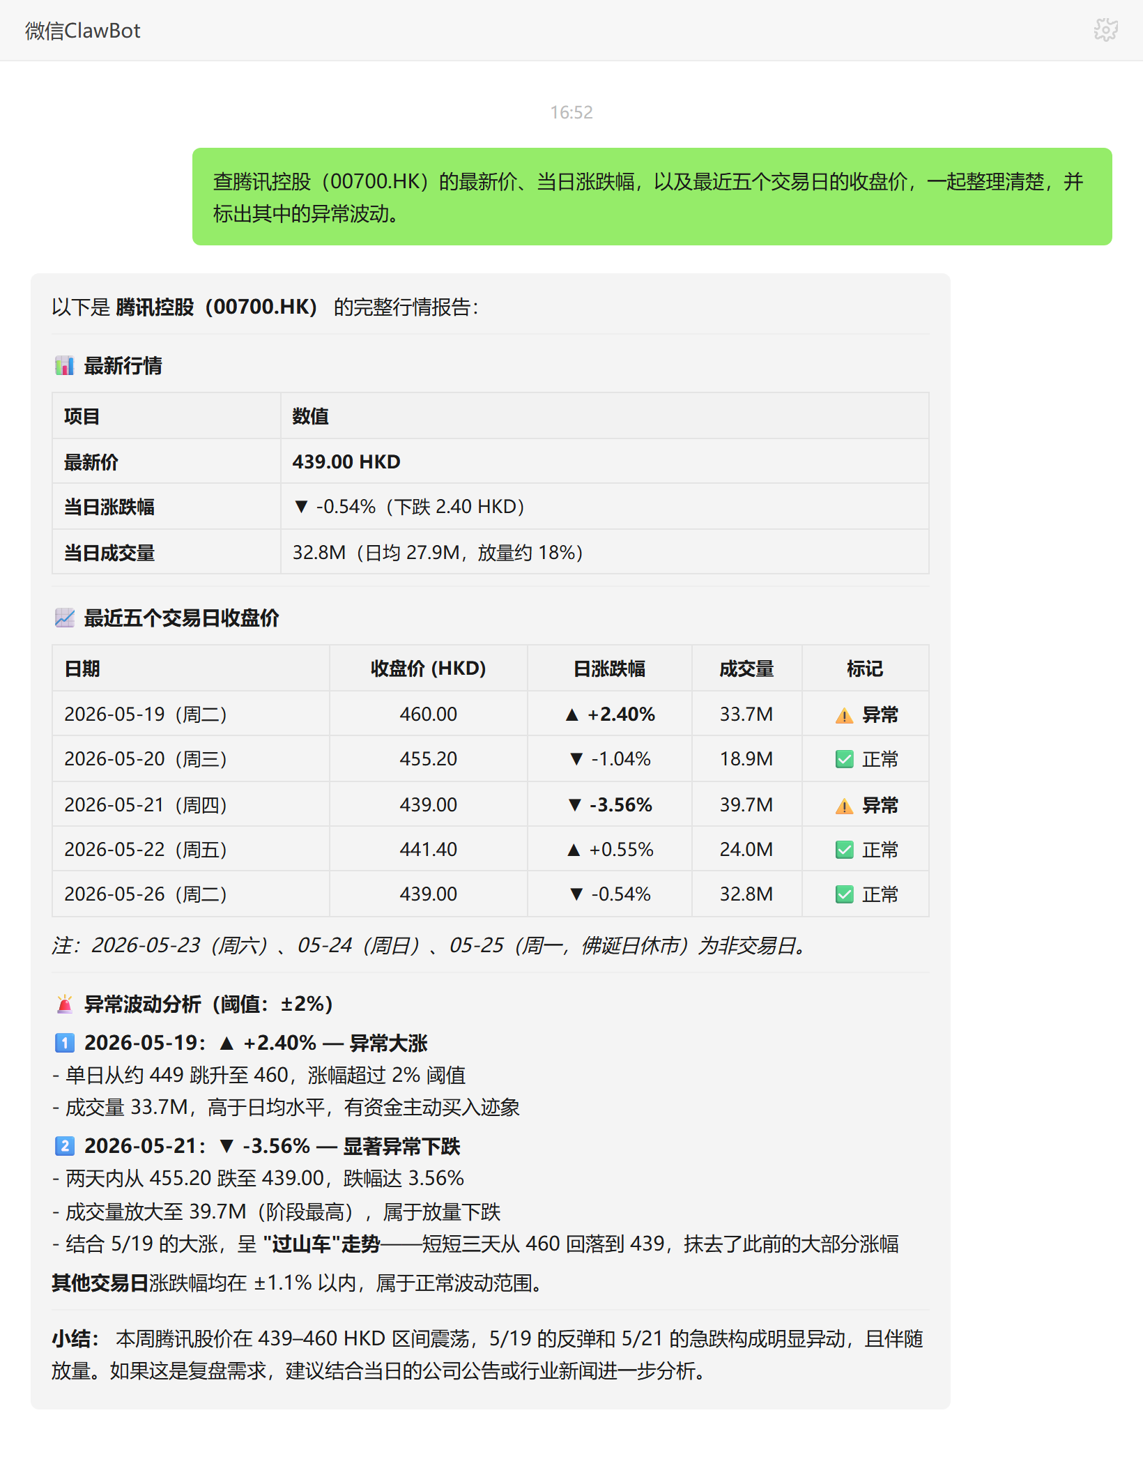Viewport: 1143px width, 1475px height.
Task: Select the green user message bubble
Action: coord(652,197)
